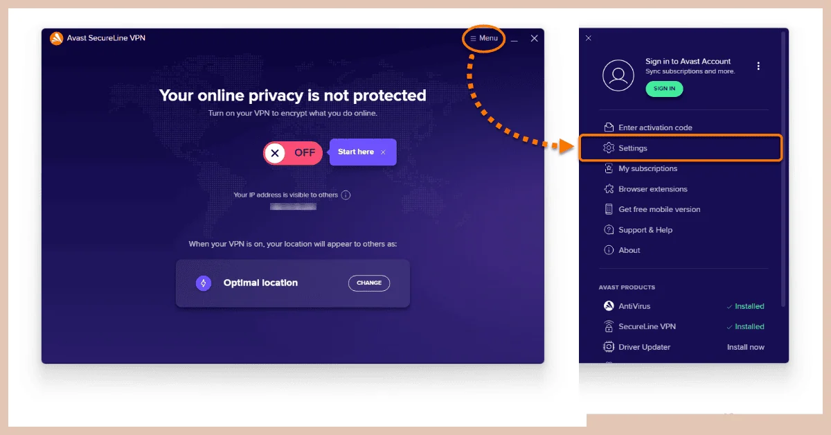This screenshot has width=831, height=435.
Task: Open Enter activation code
Action: pos(647,127)
